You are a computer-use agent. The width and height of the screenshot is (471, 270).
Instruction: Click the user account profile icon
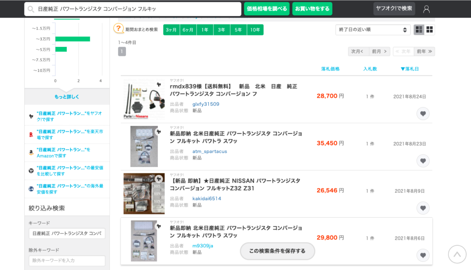pos(426,9)
